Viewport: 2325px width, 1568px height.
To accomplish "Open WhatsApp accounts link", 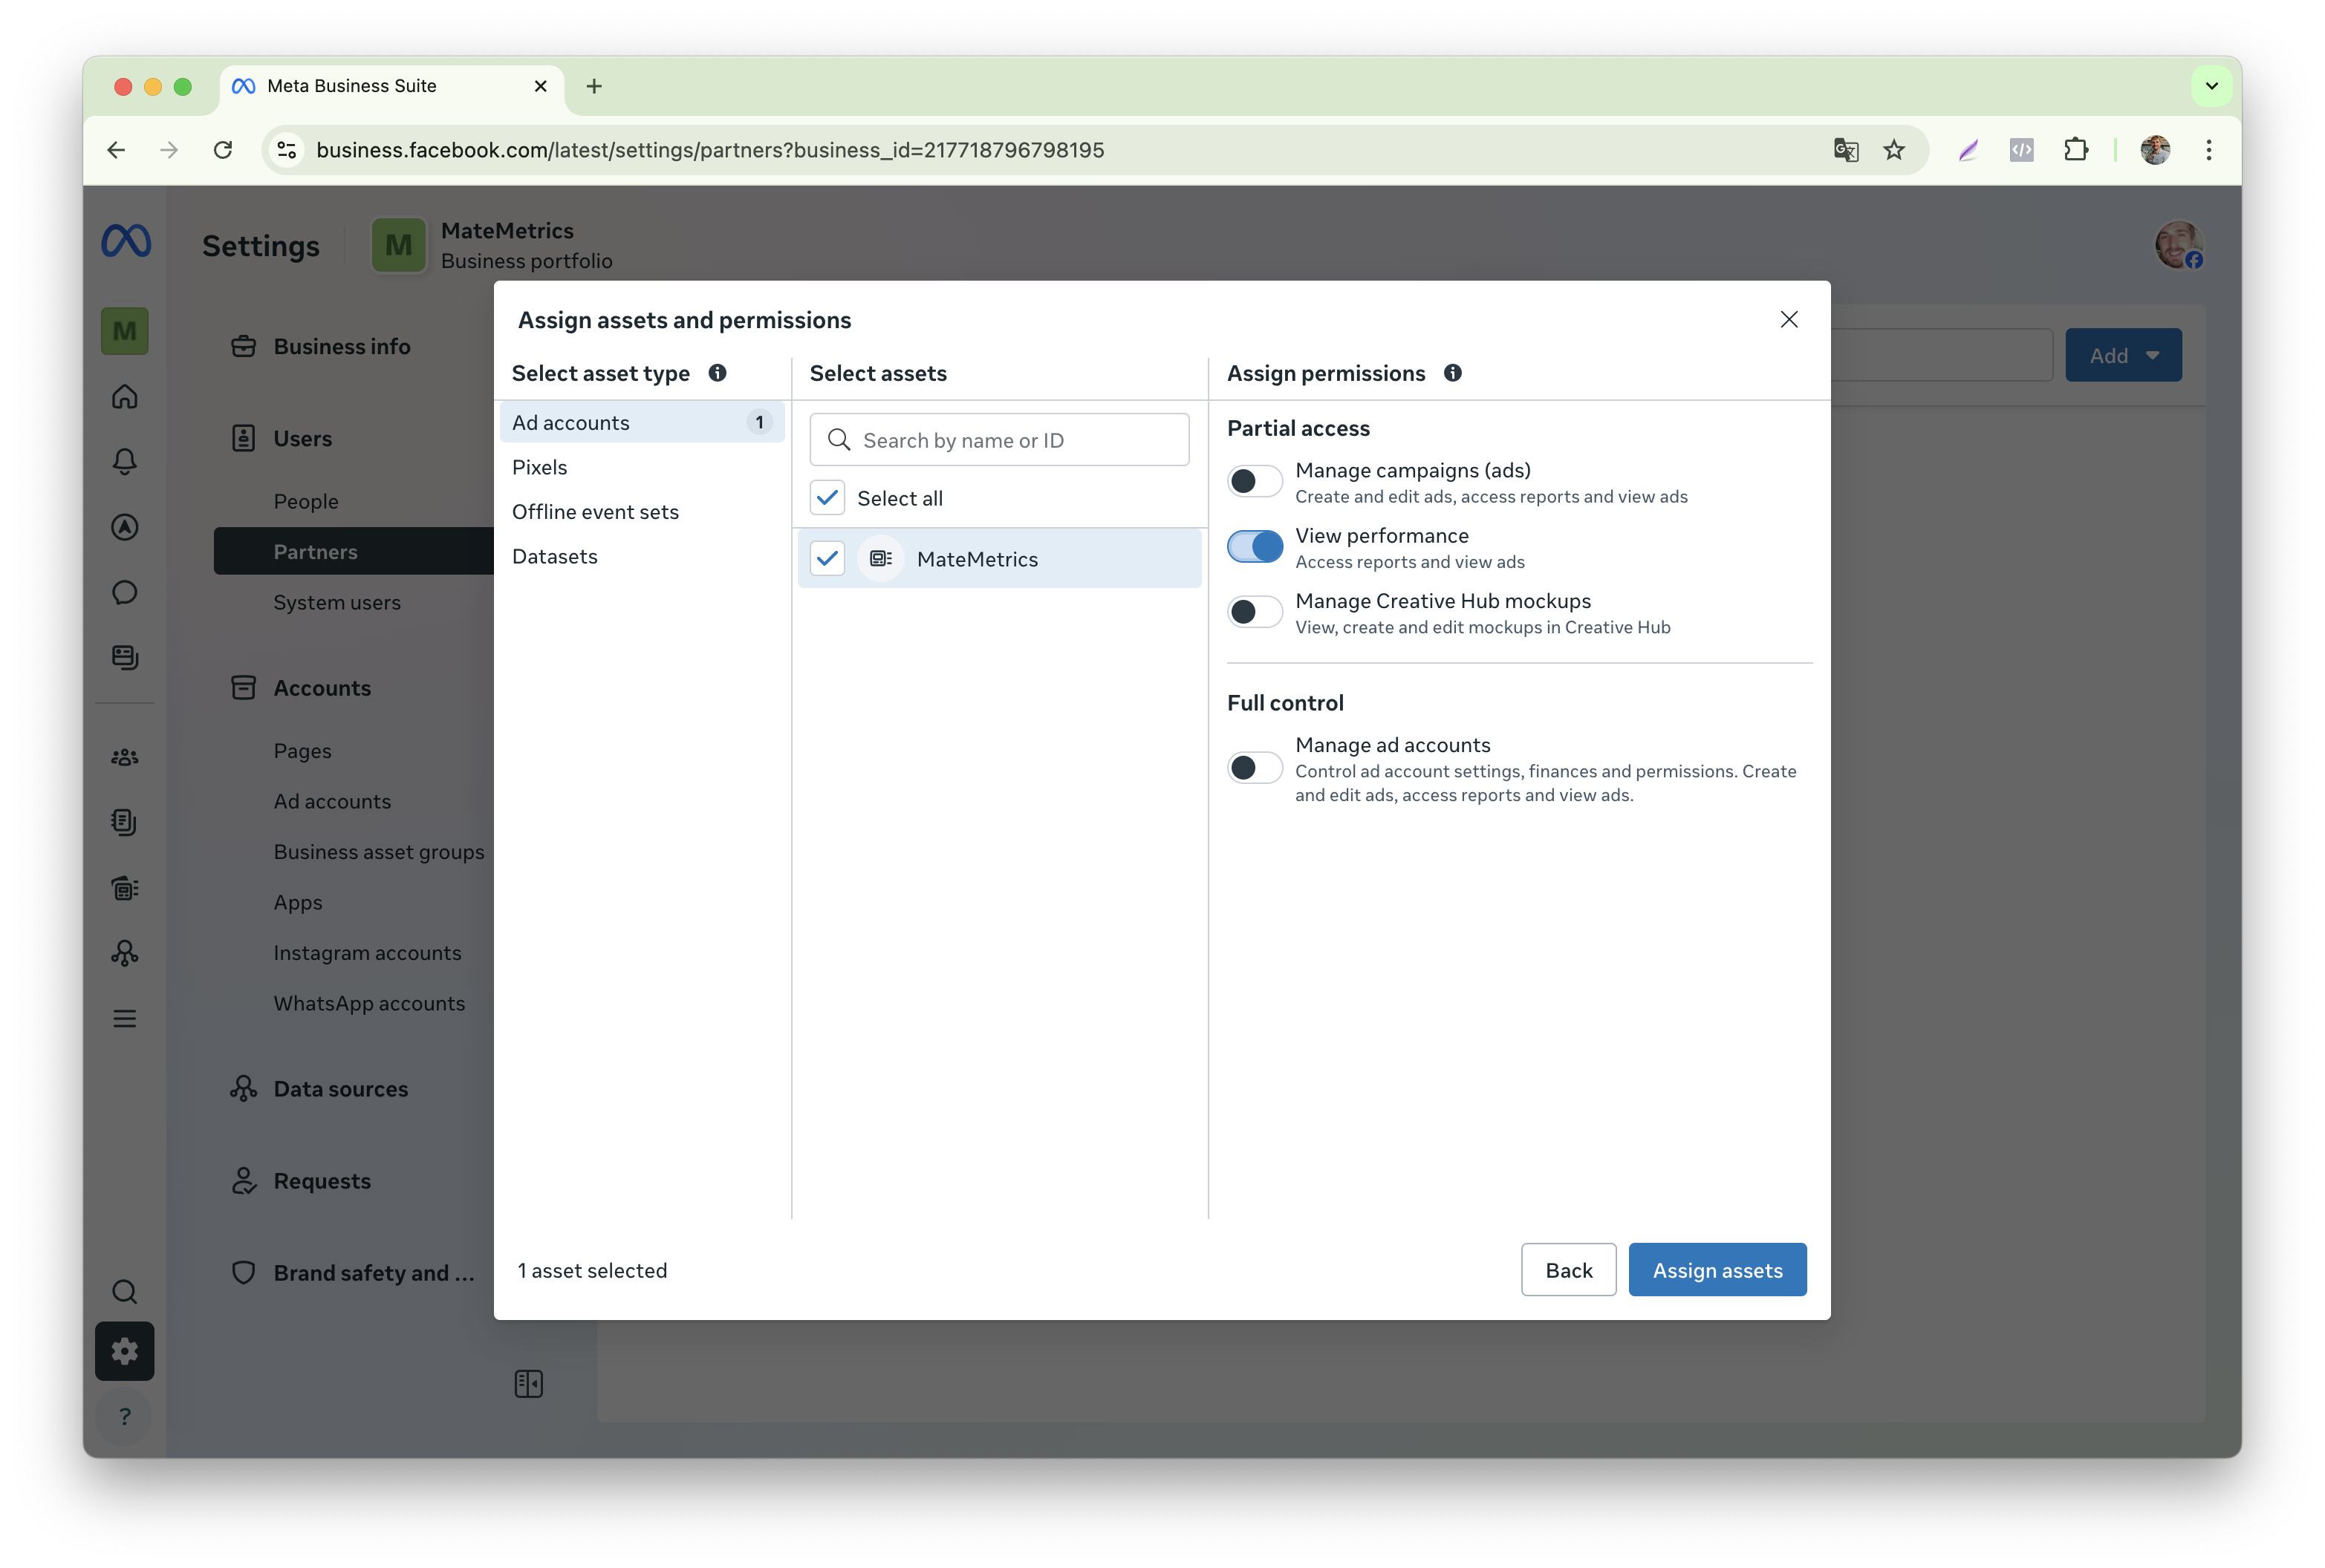I will pyautogui.click(x=369, y=1003).
